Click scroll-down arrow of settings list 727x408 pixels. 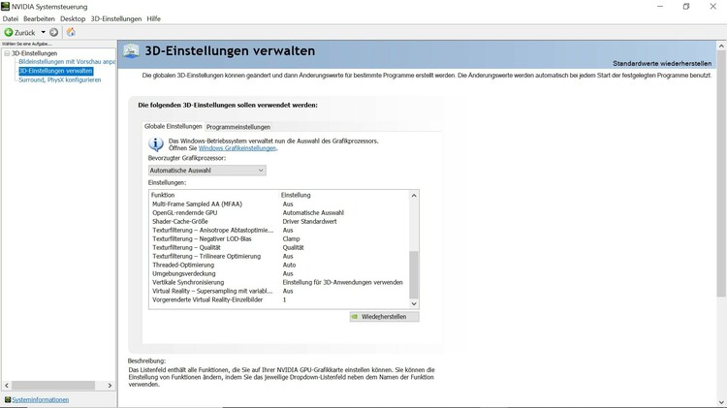414,303
